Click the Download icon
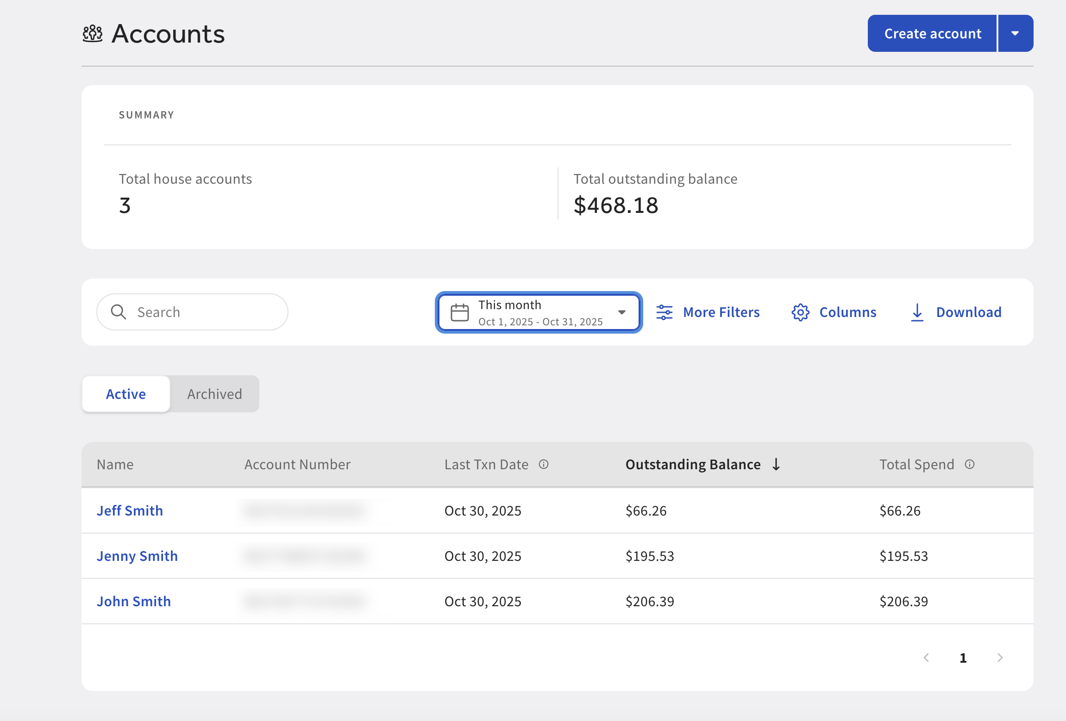Viewport: 1066px width, 721px height. [917, 312]
